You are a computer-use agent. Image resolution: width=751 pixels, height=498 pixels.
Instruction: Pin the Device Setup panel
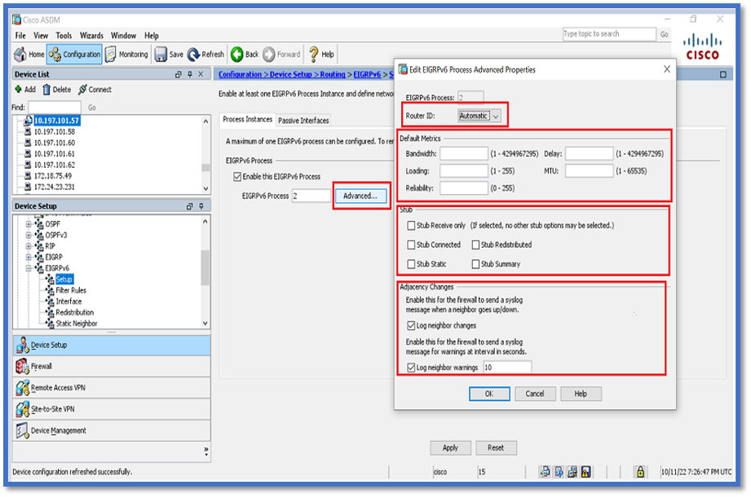[201, 206]
